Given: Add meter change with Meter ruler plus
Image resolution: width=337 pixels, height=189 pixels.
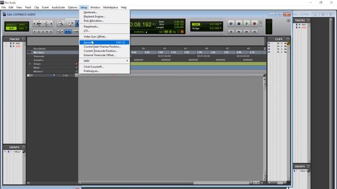Looking at the screenshot, I should pyautogui.click(x=76, y=68).
